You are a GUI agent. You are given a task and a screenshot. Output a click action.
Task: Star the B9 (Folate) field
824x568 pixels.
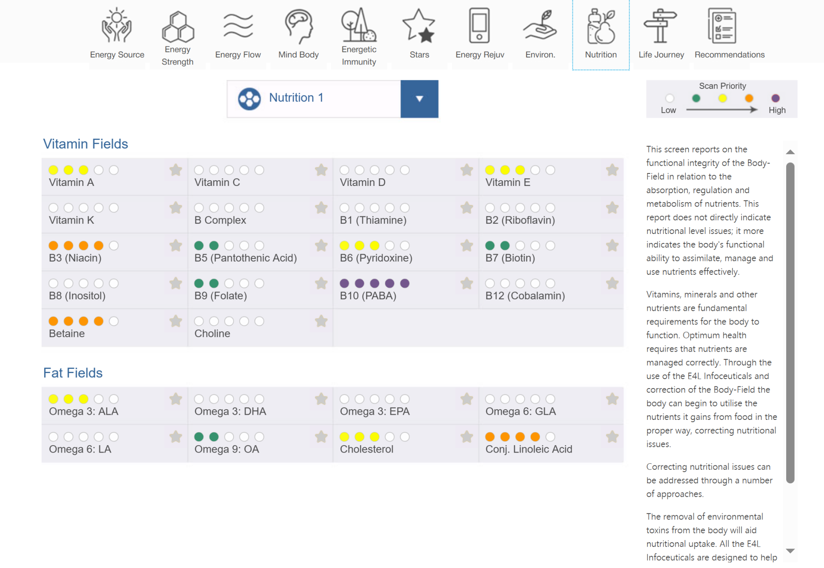tap(321, 283)
